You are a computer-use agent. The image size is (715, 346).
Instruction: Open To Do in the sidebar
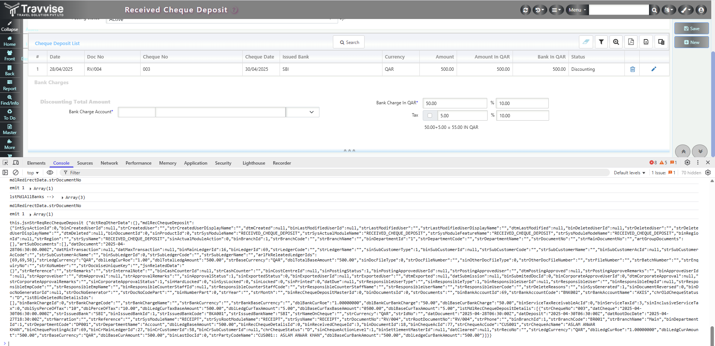tap(10, 115)
